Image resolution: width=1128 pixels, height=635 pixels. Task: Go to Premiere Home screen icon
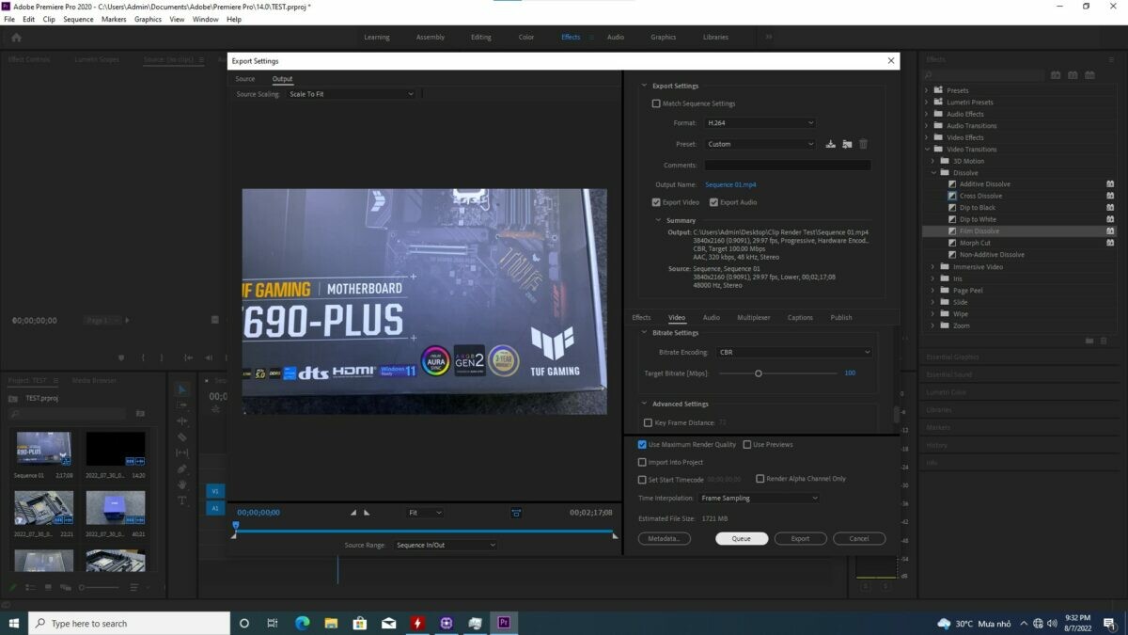(16, 38)
